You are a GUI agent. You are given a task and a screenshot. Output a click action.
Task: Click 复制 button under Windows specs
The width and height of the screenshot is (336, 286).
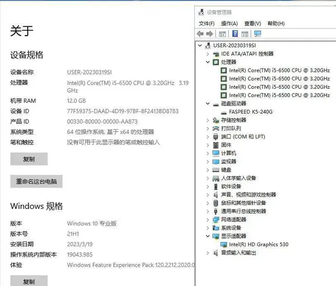29,281
